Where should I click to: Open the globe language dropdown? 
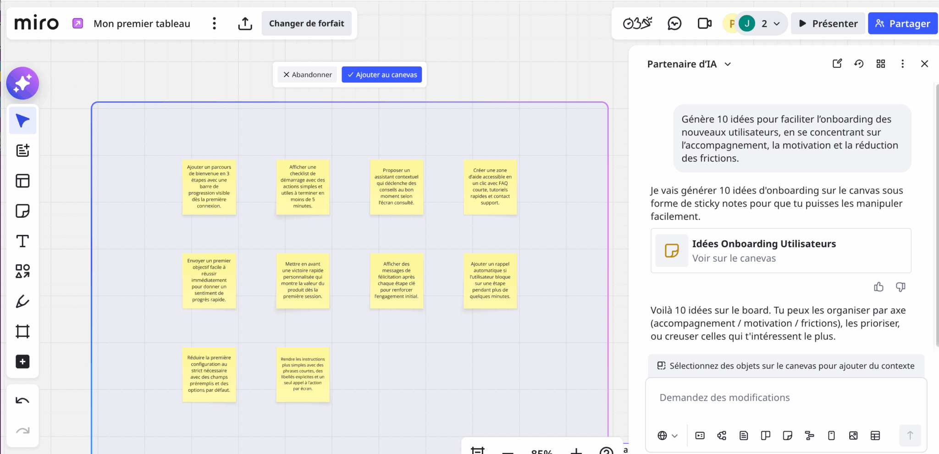coord(668,436)
